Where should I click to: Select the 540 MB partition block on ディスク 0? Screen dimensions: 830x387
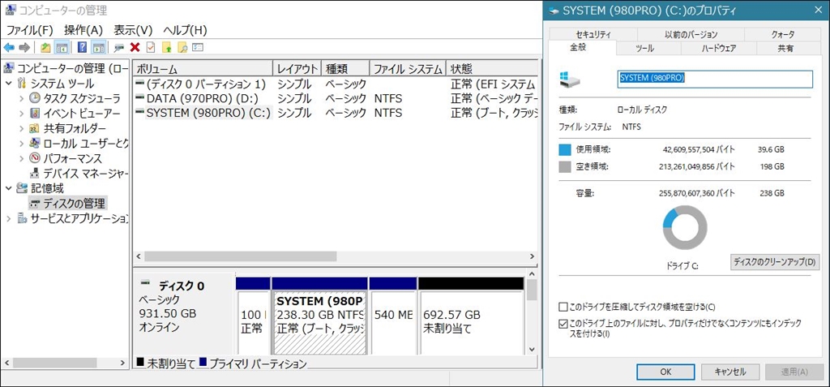tap(393, 316)
